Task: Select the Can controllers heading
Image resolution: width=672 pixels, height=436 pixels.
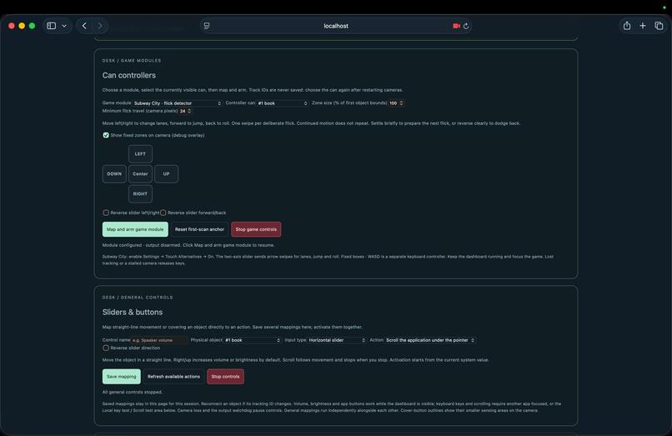Action: [x=129, y=76]
